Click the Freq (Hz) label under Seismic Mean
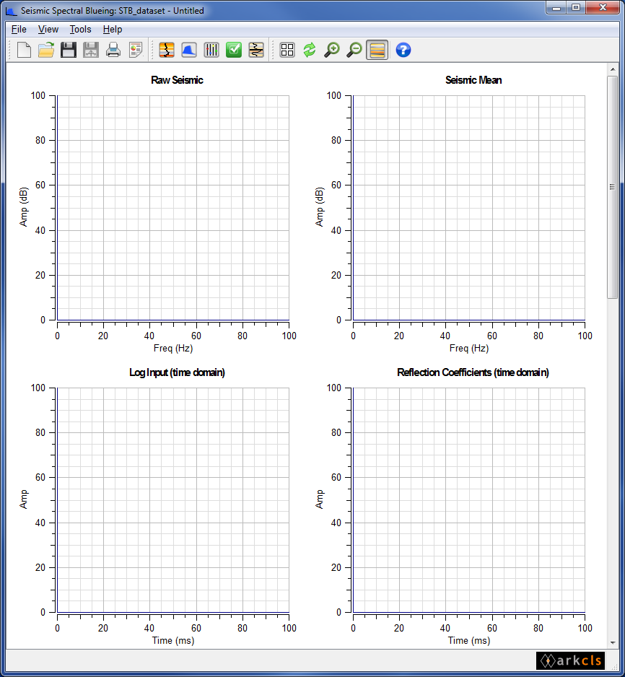 [469, 348]
